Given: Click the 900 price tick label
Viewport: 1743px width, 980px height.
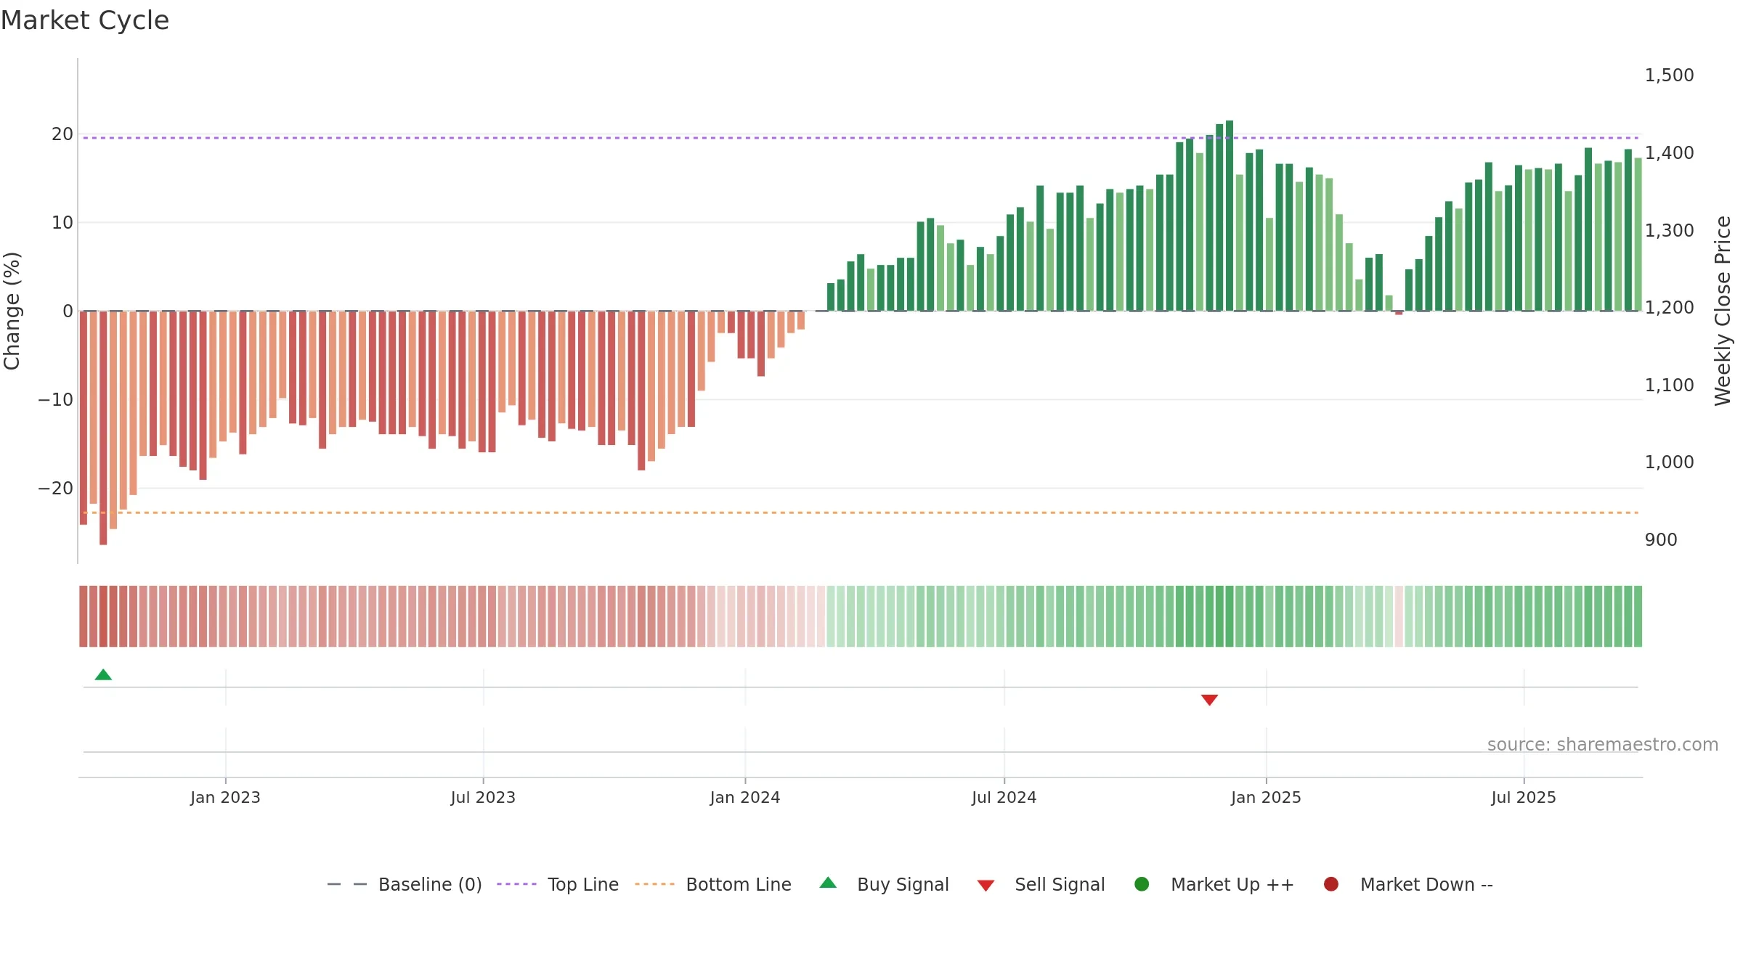Looking at the screenshot, I should [1661, 540].
